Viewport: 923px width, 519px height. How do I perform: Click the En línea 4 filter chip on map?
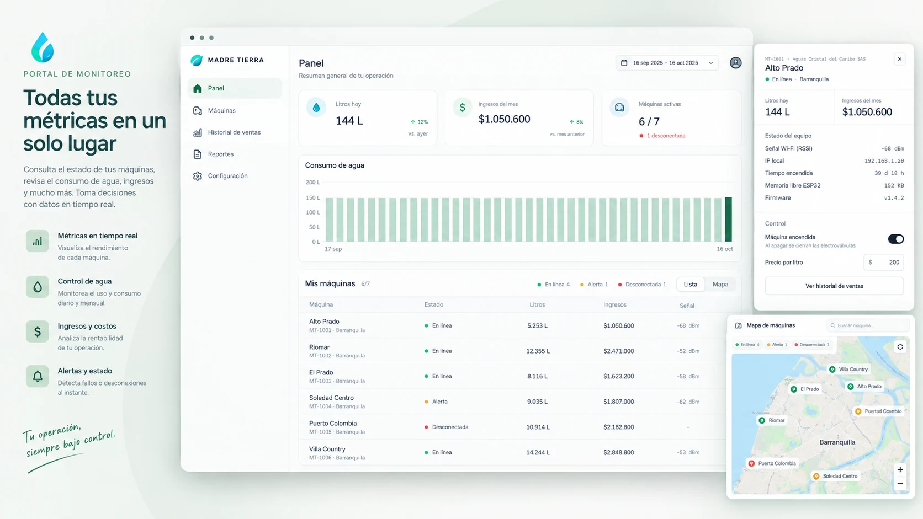(x=747, y=345)
